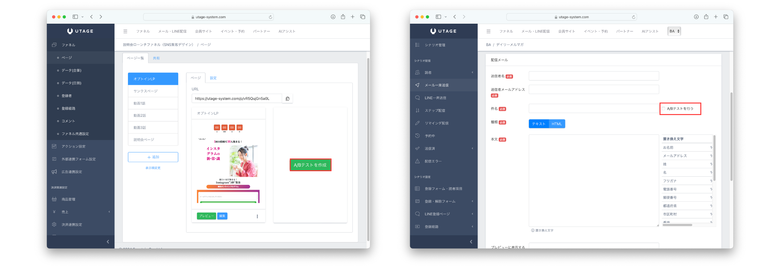Click プレビュー button on オプトインLP card
780x268 pixels.
206,216
